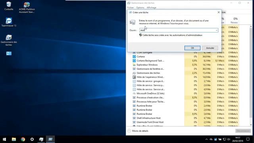254x143 pixels.
Task: Click the Gestionnaire des tâches process icon
Action: tap(134, 73)
